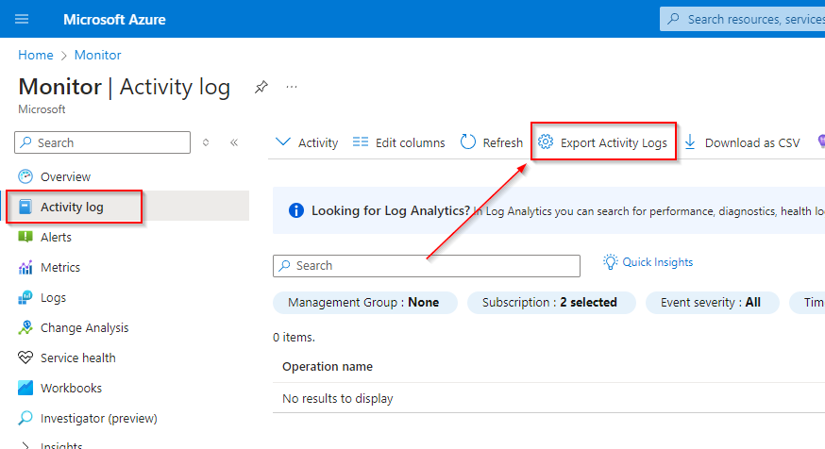Click the Refresh toolbar icon
The image size is (825, 449).
coord(468,142)
